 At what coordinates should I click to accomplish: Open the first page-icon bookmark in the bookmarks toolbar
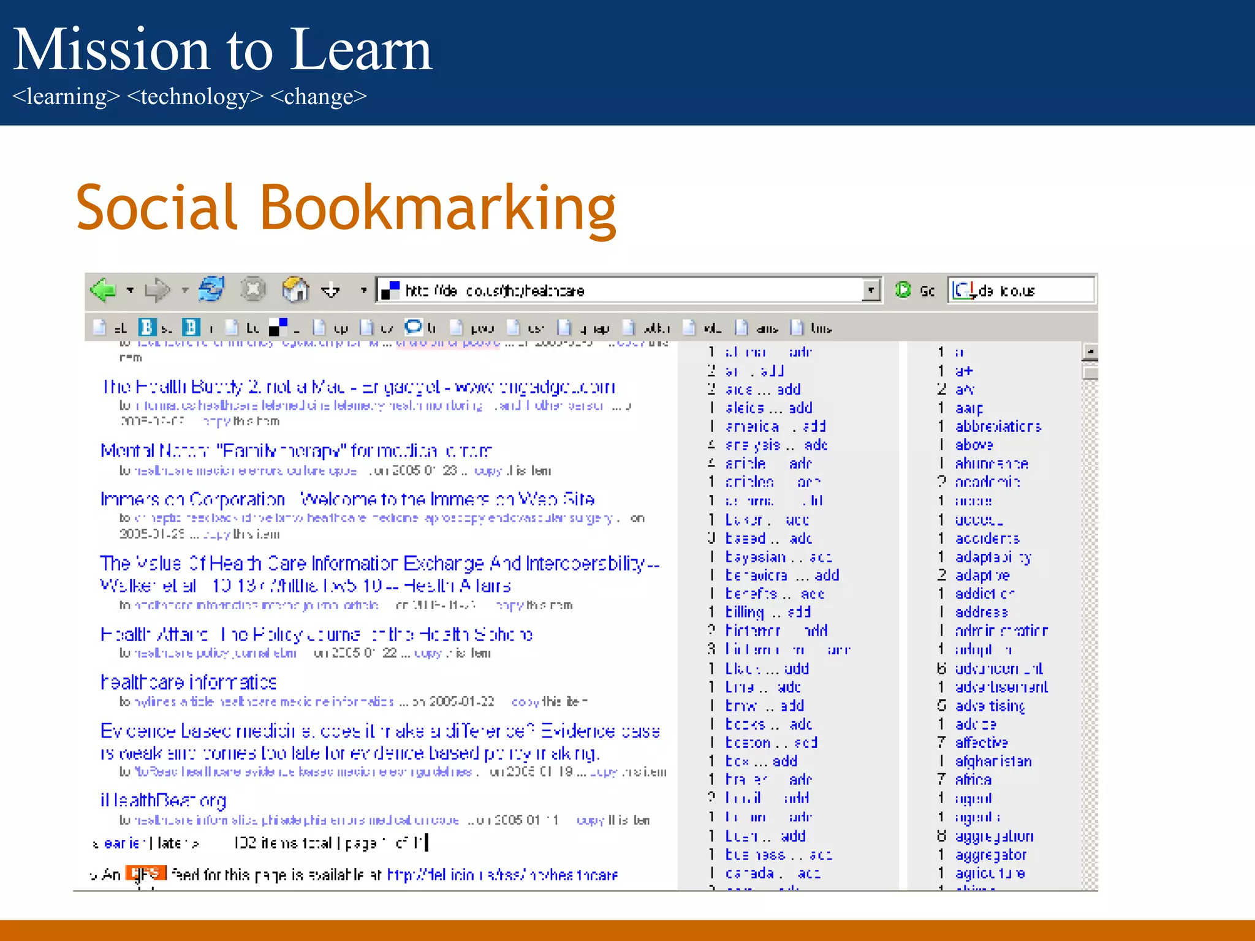(109, 328)
